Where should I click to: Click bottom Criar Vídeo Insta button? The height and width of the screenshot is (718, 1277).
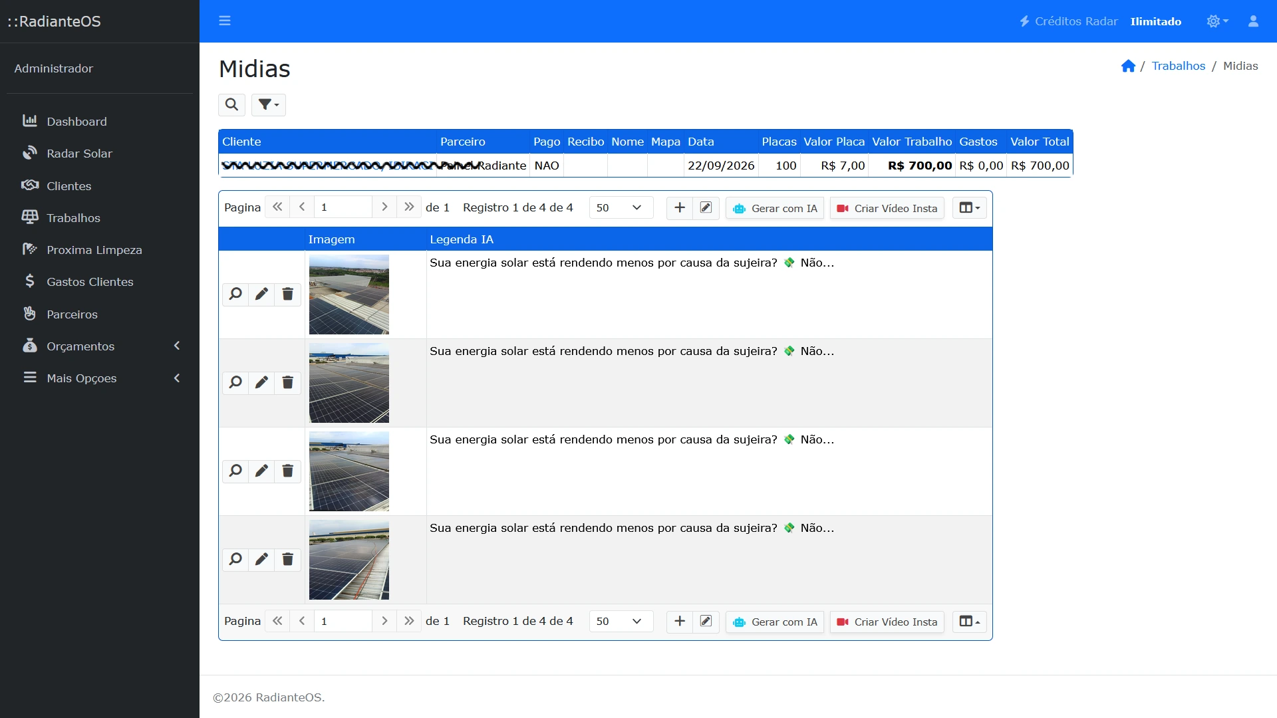887,622
